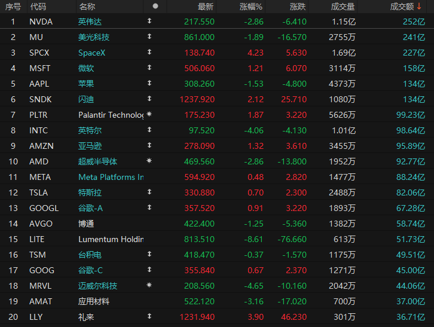This screenshot has height=327, width=434.
Task: Select the NVDA ticker code
Action: (x=41, y=22)
